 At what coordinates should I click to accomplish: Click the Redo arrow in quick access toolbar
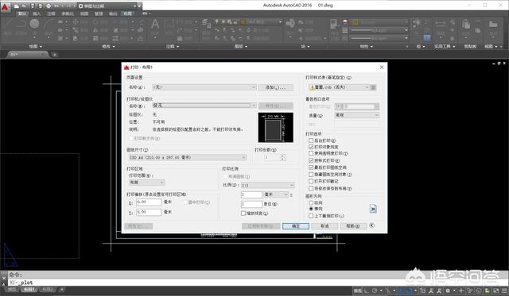pos(68,6)
